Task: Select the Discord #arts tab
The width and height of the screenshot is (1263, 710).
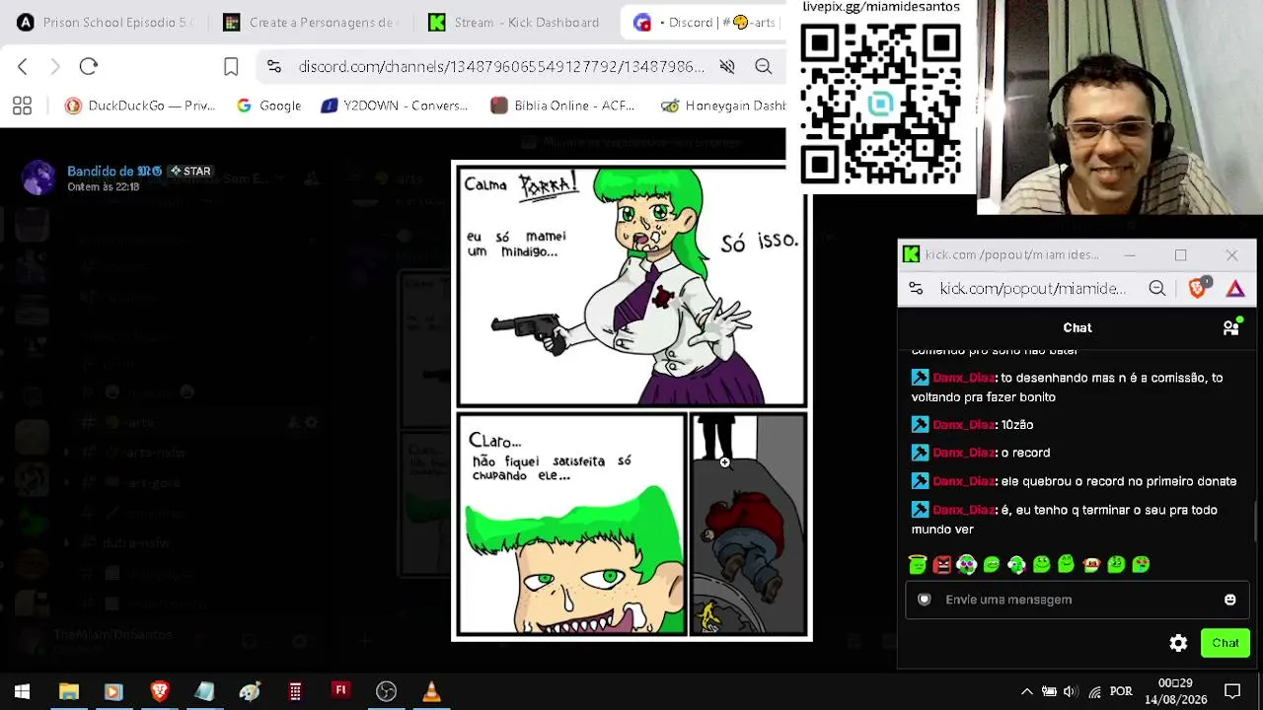Action: click(705, 22)
